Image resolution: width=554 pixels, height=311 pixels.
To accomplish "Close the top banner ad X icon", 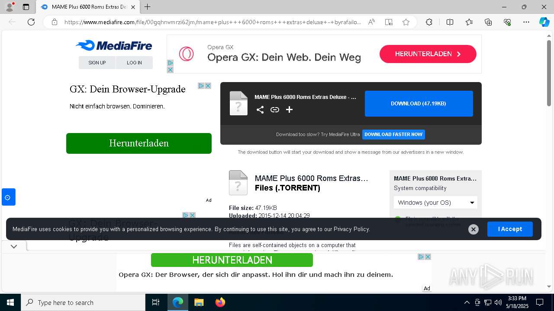I will [x=170, y=70].
